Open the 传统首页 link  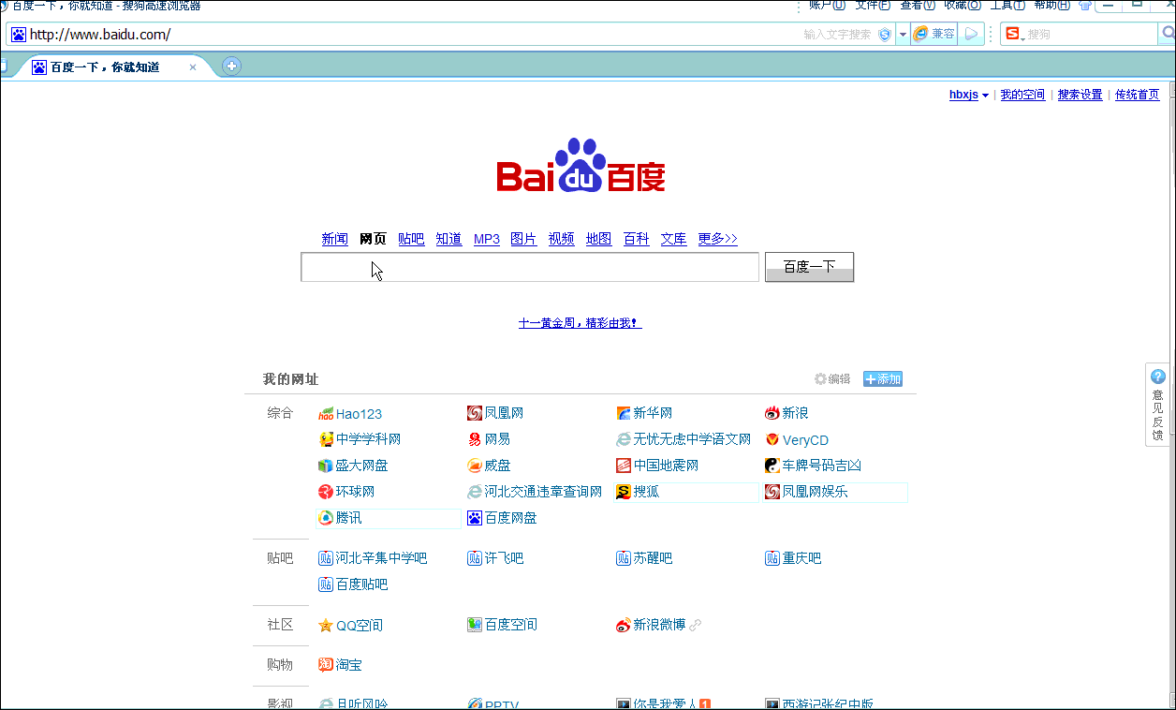1138,95
